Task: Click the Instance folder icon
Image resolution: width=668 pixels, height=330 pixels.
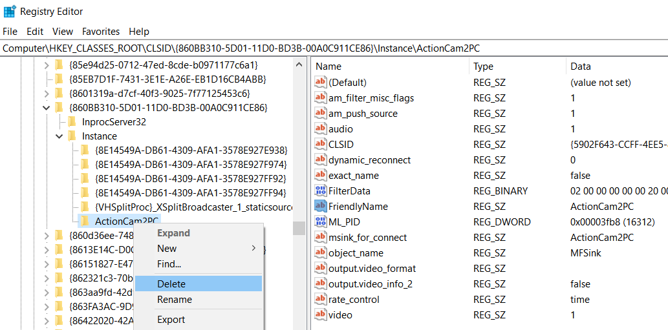Action: pos(72,136)
